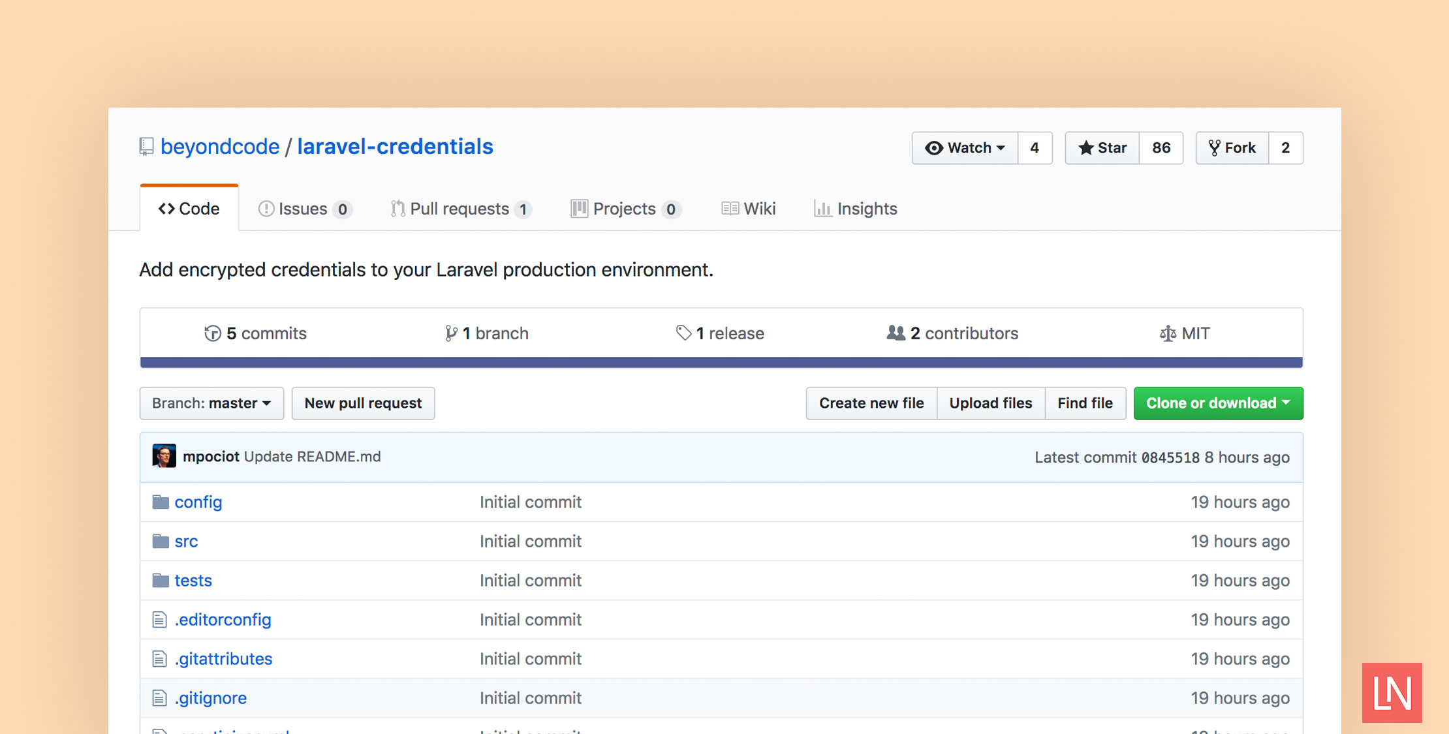Viewport: 1449px width, 734px height.
Task: View the 86 stargazers count
Action: [1161, 148]
